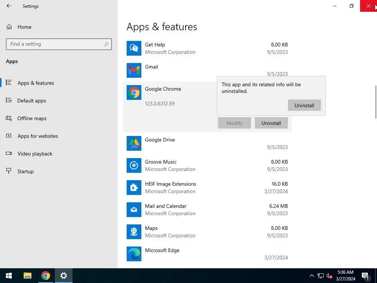The height and width of the screenshot is (283, 377).
Task: Click the HEIF Image Extensions icon
Action: click(134, 188)
